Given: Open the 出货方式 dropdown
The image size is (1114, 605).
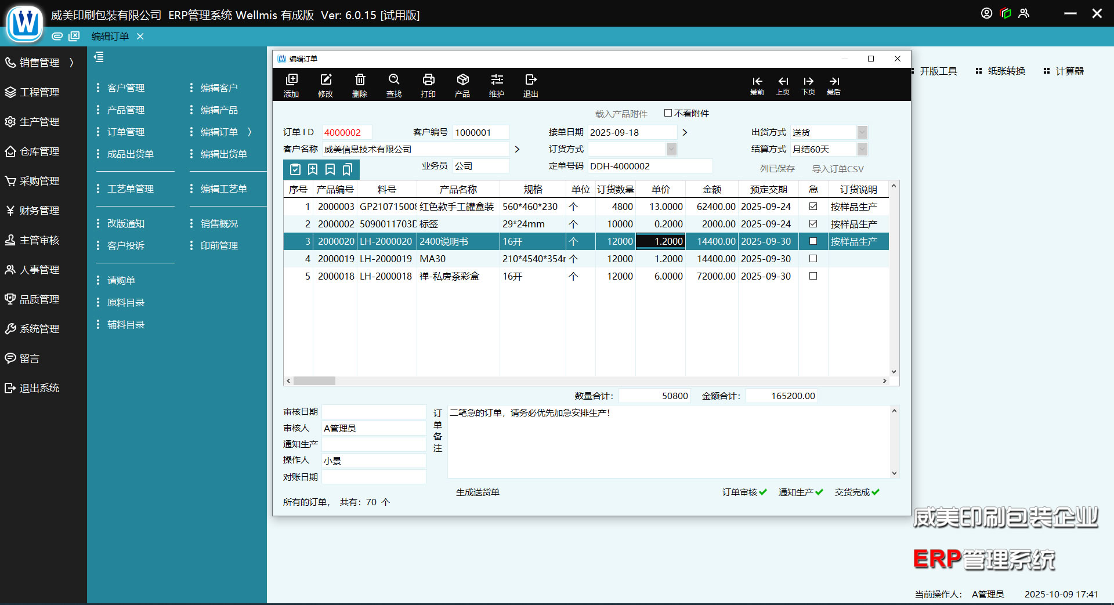Looking at the screenshot, I should click(x=862, y=132).
